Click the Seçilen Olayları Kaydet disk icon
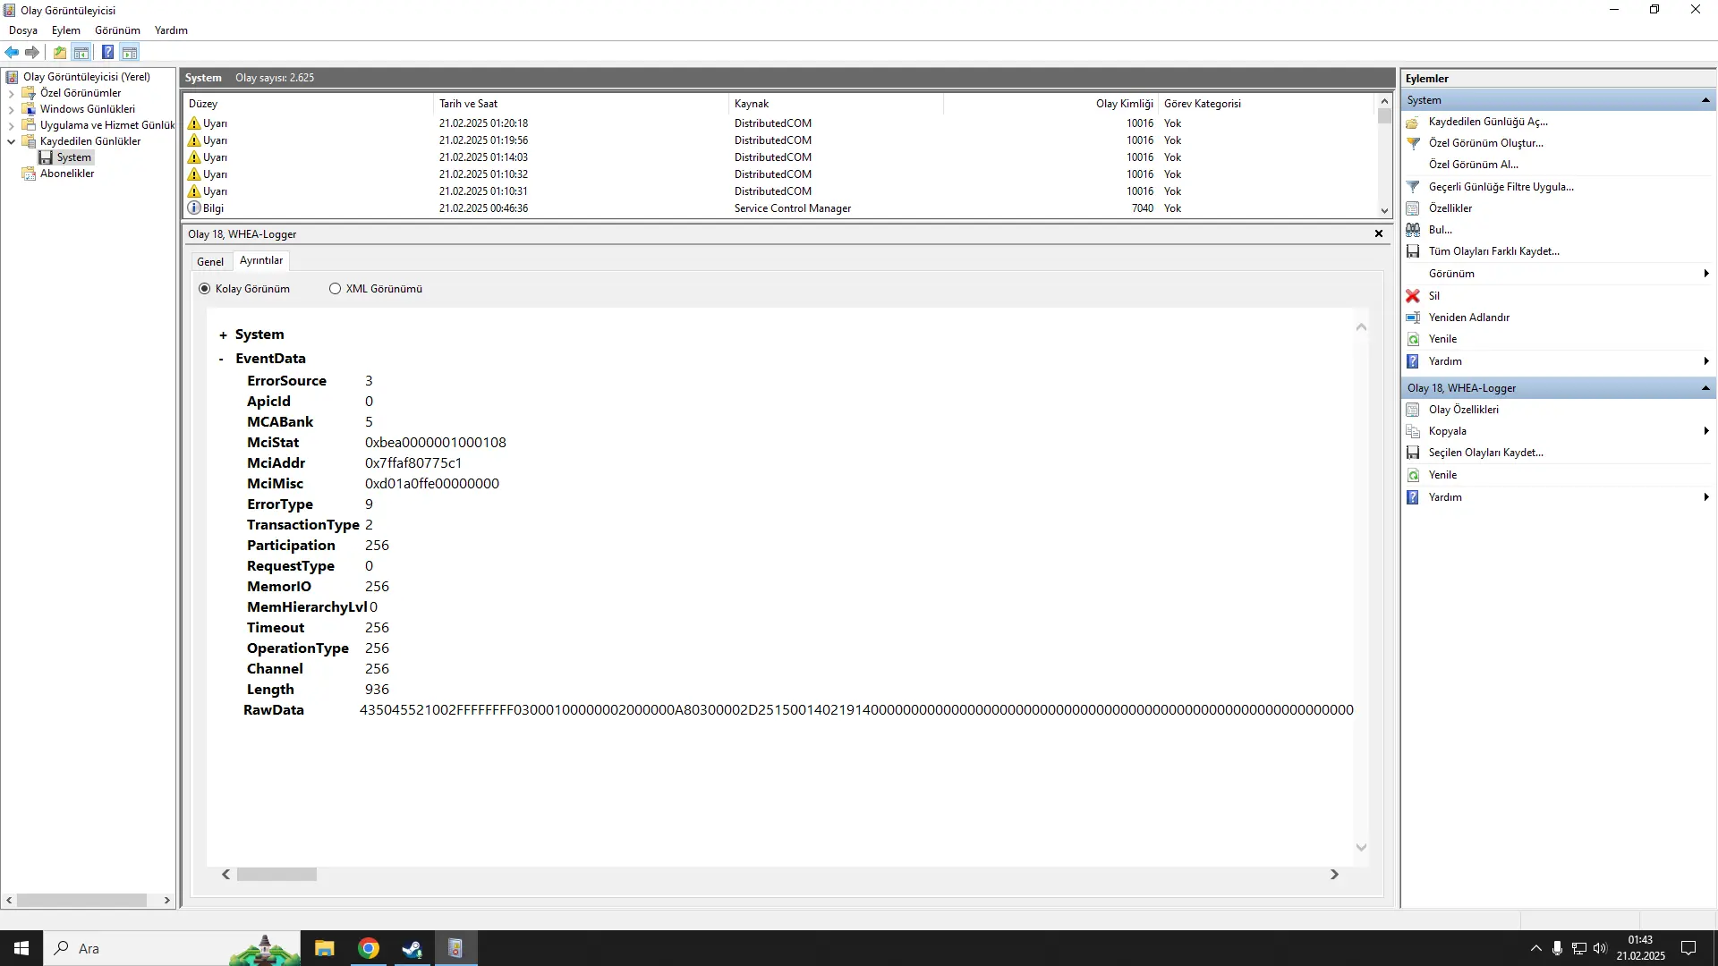Screen dimensions: 1718x966 [1413, 453]
